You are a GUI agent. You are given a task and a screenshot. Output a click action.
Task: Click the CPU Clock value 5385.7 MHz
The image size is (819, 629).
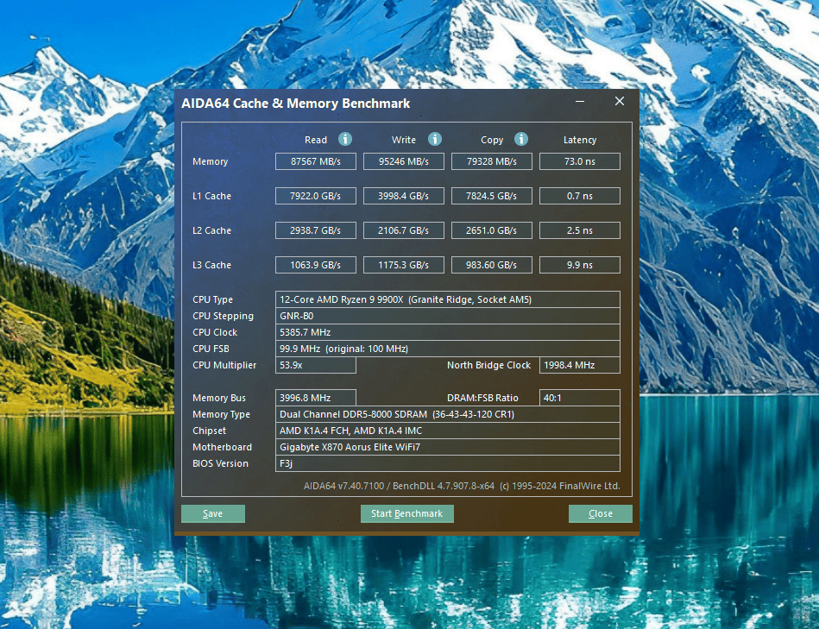click(x=448, y=332)
